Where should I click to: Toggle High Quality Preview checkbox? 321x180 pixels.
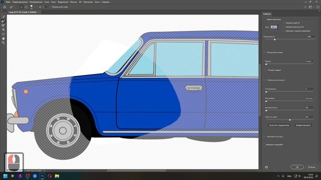(284, 31)
